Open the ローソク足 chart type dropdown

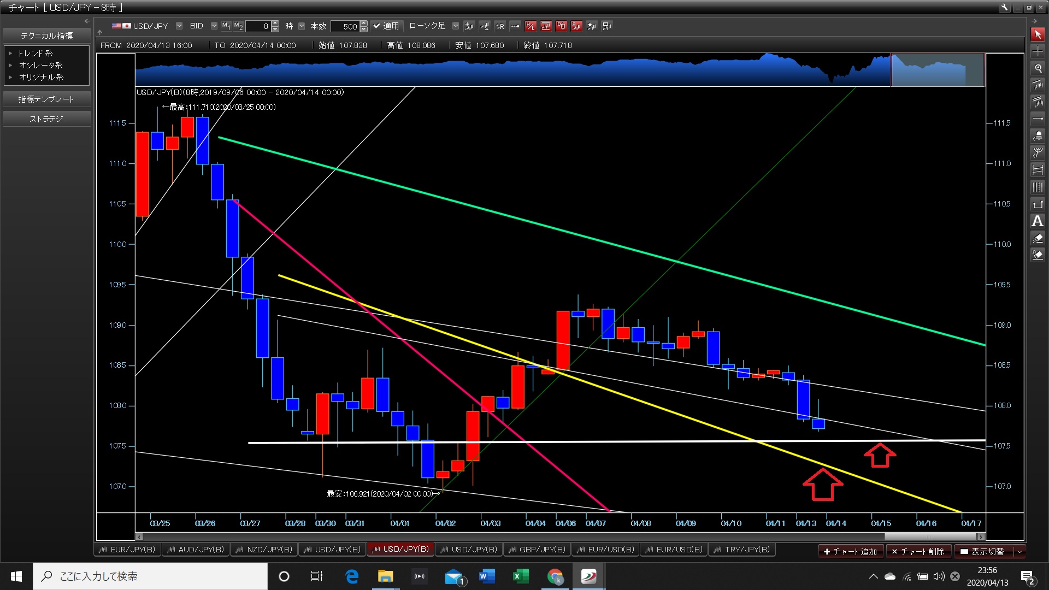(456, 26)
